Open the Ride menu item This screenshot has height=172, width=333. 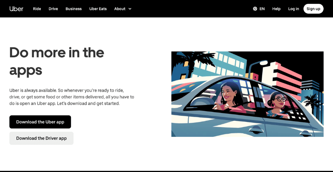point(37,9)
